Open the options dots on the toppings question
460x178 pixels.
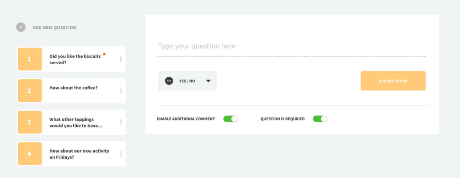tap(121, 122)
